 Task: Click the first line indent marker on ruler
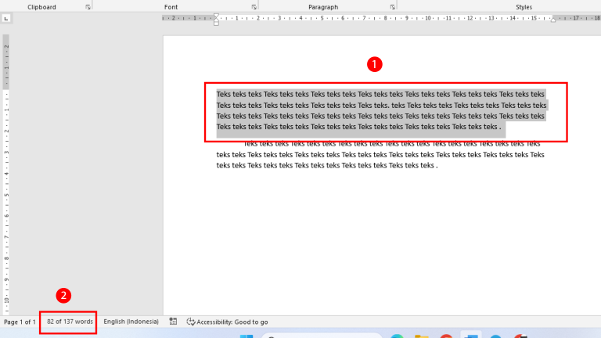[x=216, y=16]
